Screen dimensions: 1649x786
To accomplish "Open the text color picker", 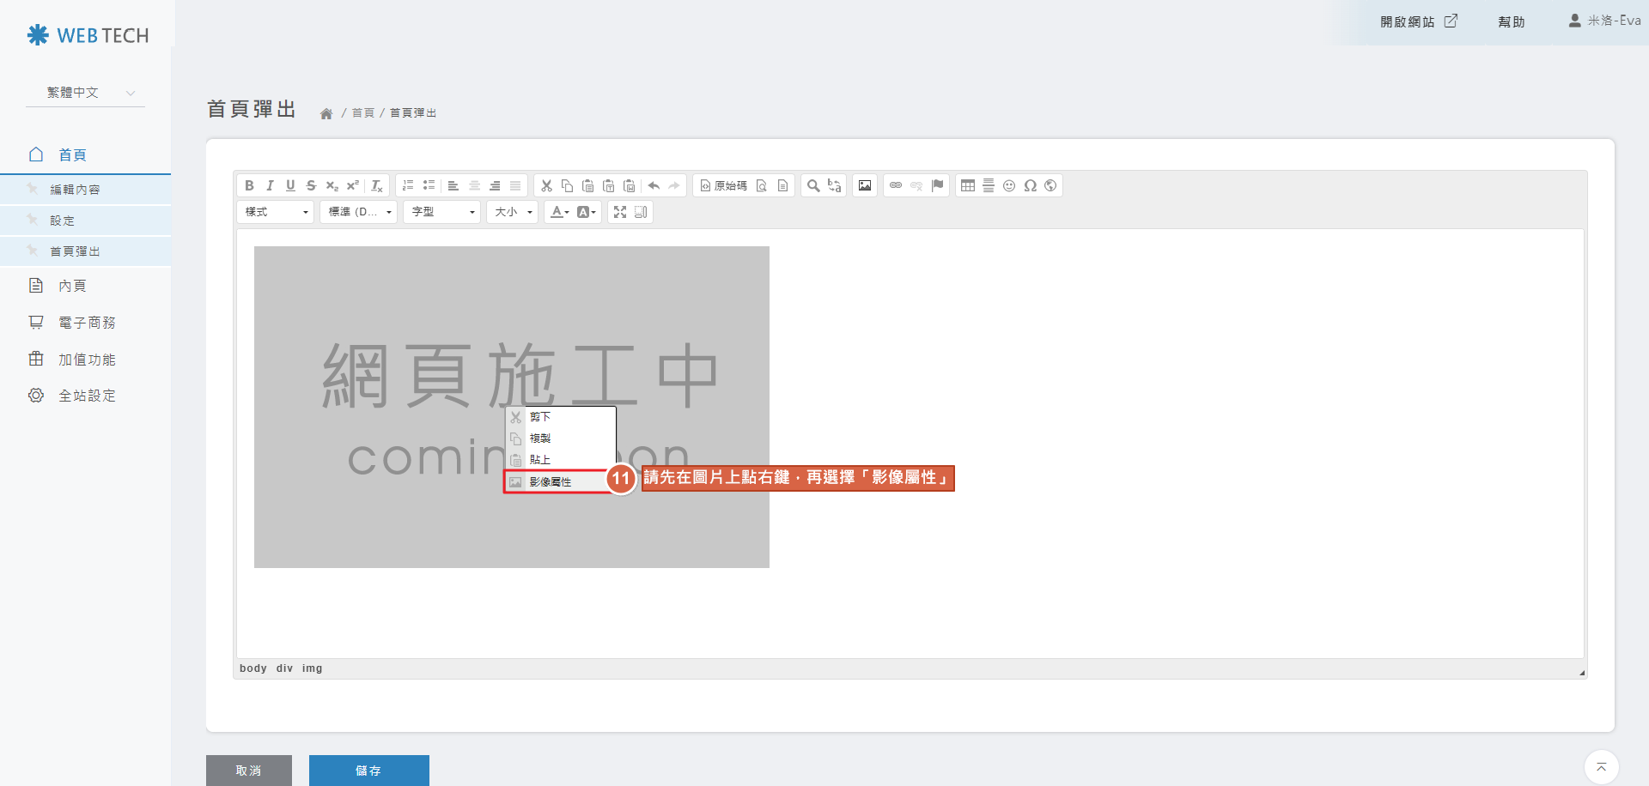I will pos(560,212).
